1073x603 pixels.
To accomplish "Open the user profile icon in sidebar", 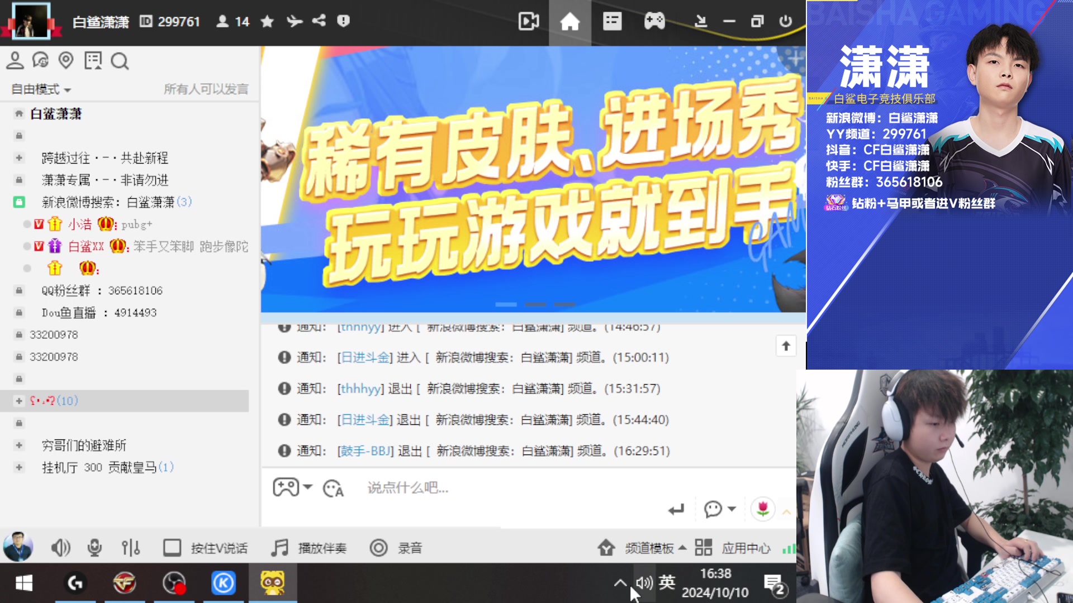I will [x=15, y=60].
